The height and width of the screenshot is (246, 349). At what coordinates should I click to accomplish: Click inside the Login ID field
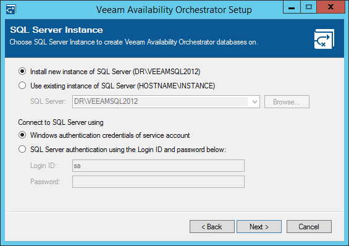[158, 166]
